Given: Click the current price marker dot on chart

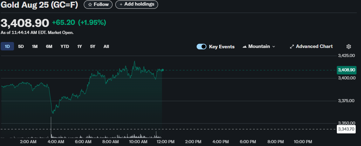Looking at the screenshot, I should (163, 70).
